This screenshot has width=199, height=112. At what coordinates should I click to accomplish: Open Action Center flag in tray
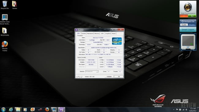pos(177,110)
